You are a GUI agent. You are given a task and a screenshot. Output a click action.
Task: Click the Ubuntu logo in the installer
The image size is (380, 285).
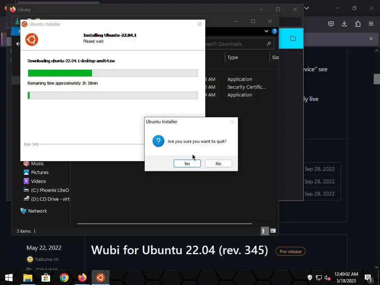click(32, 39)
